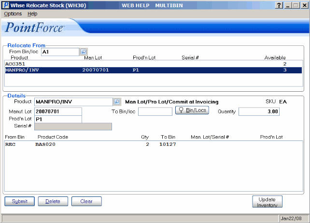Click Available value 2 for ACC351
310x223 pixels.
[285, 64]
